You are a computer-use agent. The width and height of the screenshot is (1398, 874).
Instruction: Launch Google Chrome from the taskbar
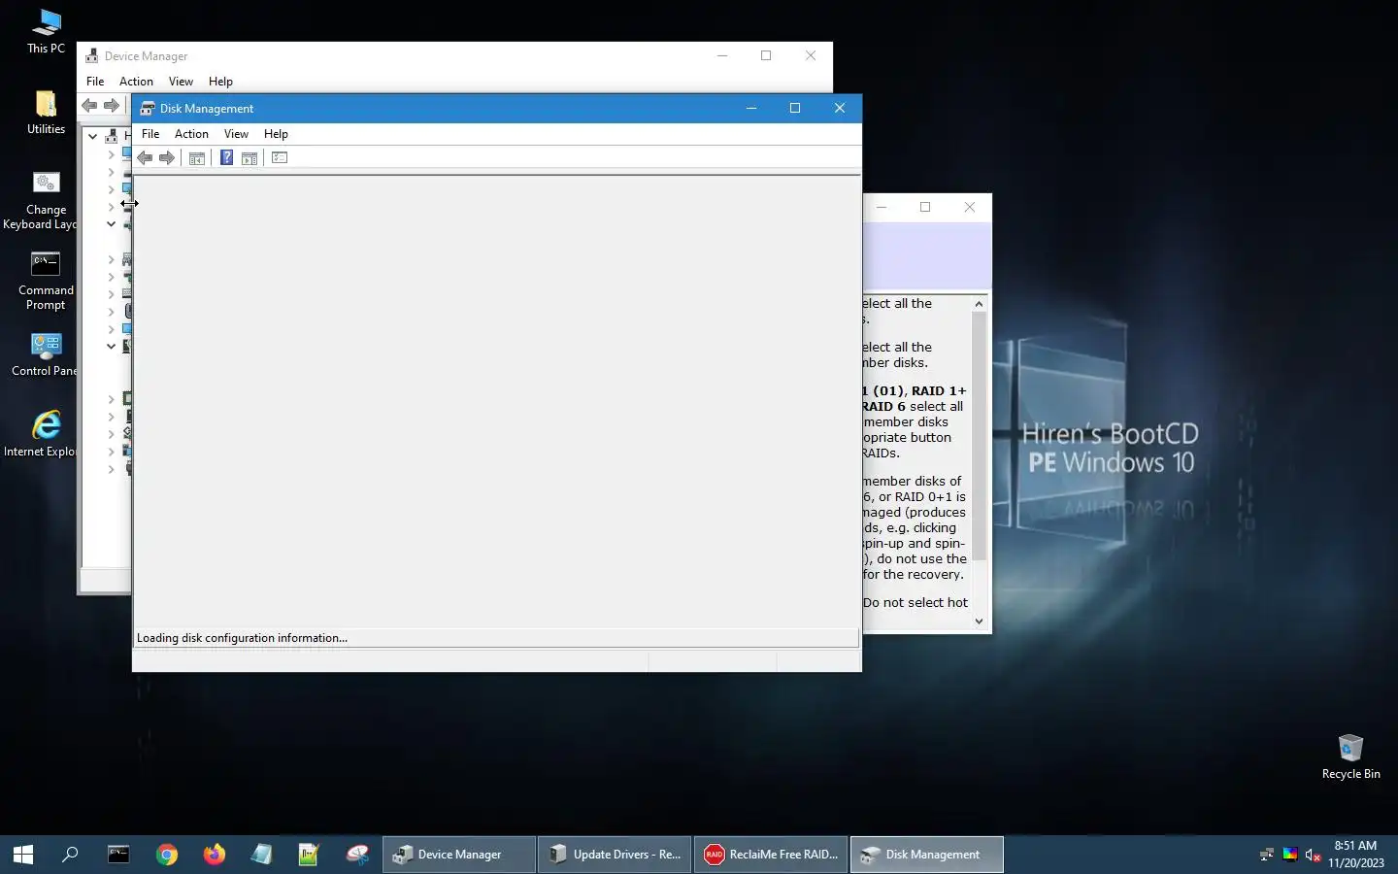167,855
